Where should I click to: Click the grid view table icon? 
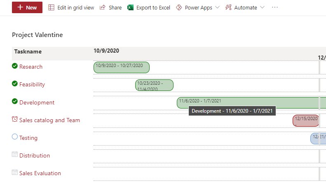51,7
